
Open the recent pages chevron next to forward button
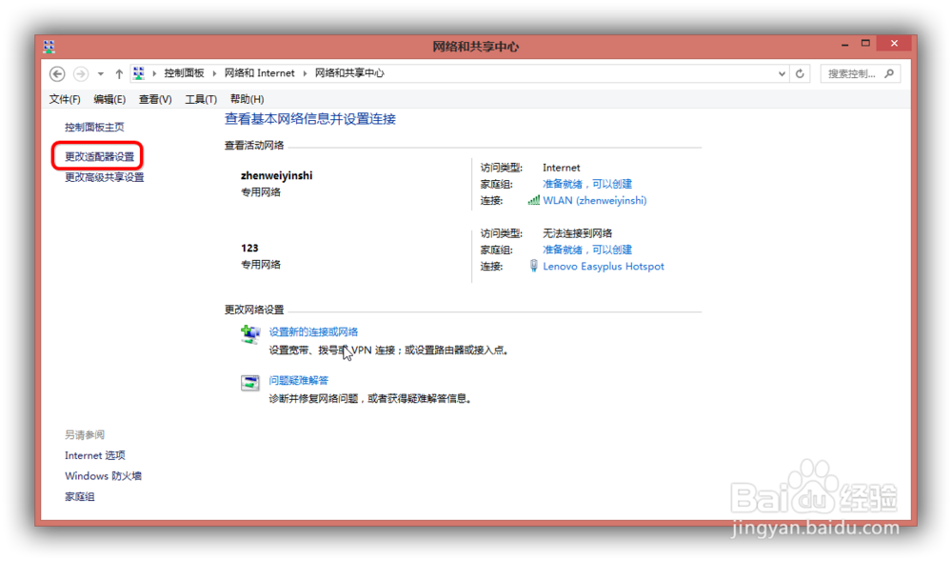99,73
